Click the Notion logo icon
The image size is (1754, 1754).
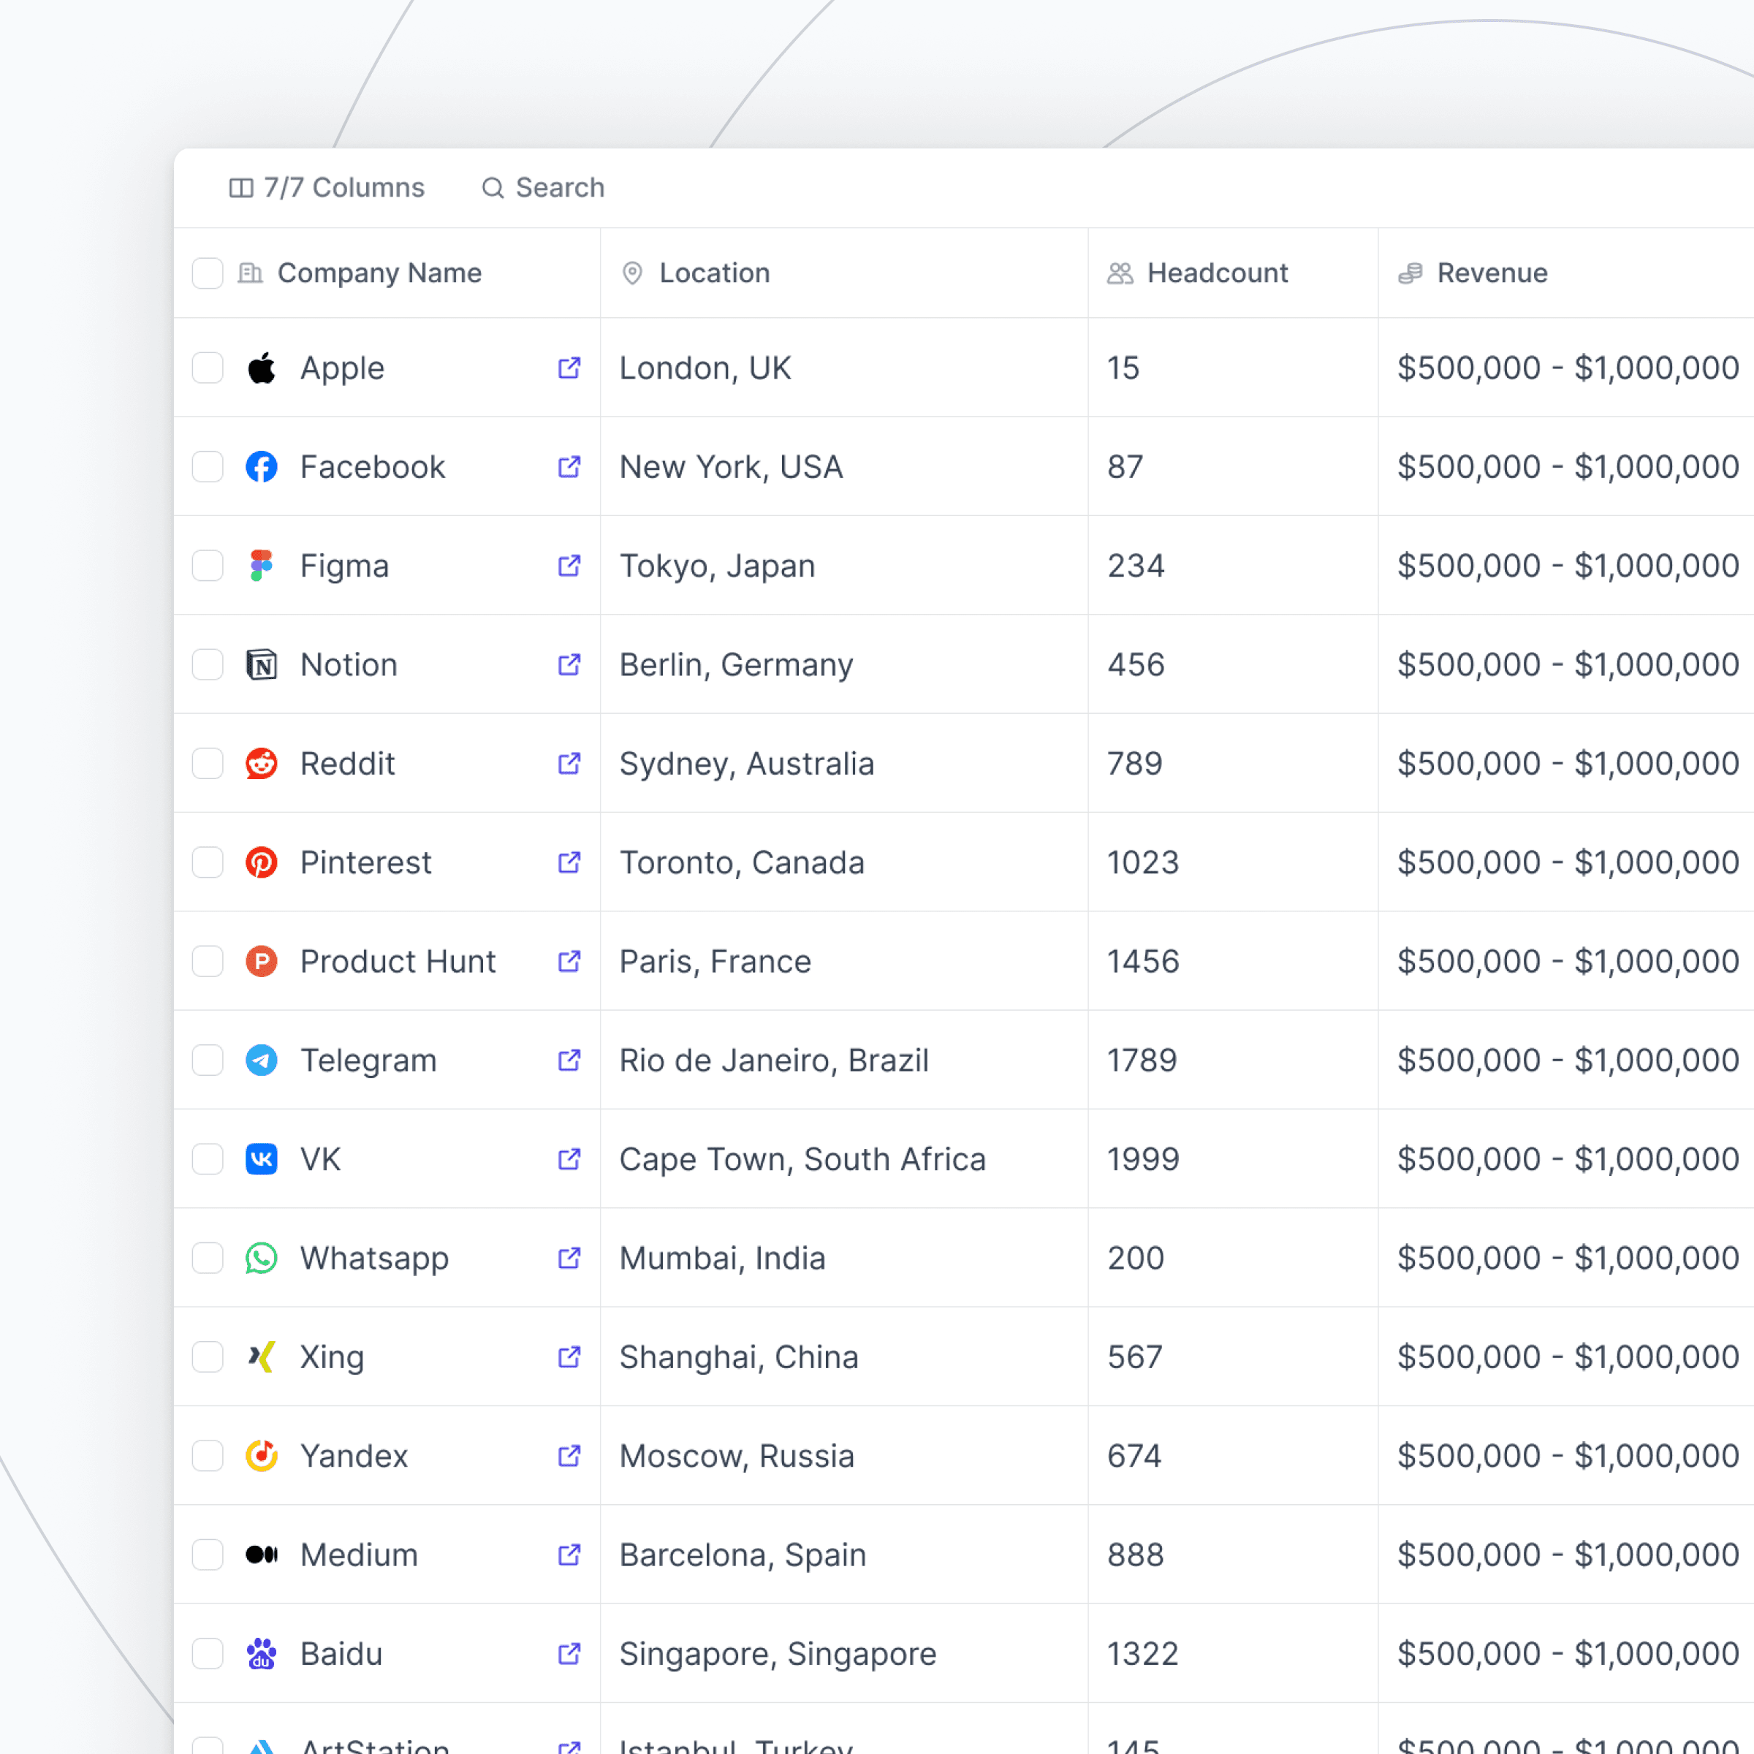(262, 664)
